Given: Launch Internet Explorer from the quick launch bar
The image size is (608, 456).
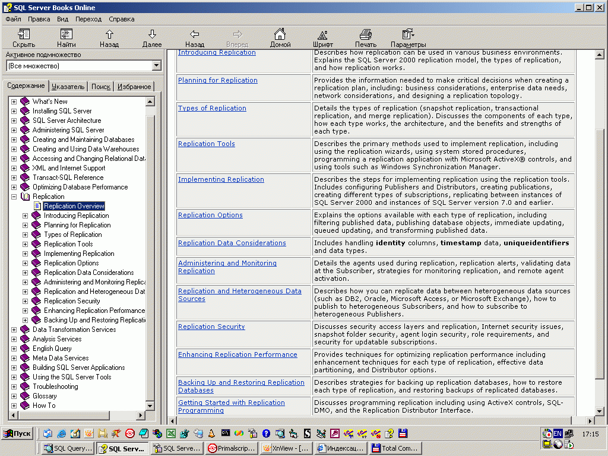Looking at the screenshot, I should click(x=61, y=433).
